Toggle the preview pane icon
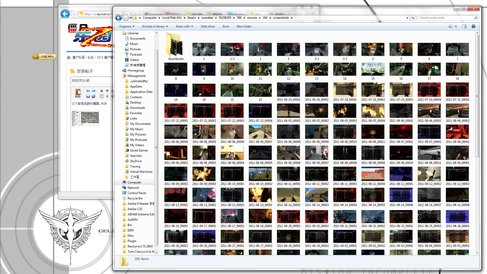487x274 pixels. 464,26
